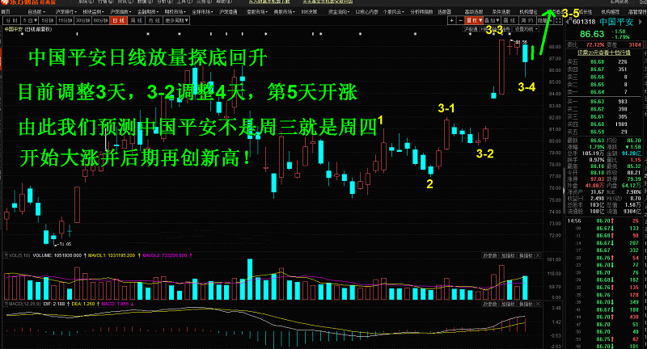This screenshot has height=349, width=647.
Task: Open the 叠加 overlay dropdown
Action: point(492,20)
